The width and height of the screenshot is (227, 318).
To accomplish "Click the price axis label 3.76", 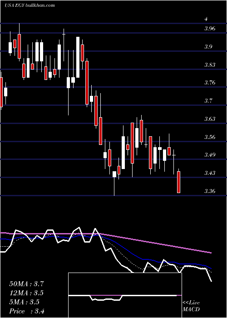I will pos(210,83).
